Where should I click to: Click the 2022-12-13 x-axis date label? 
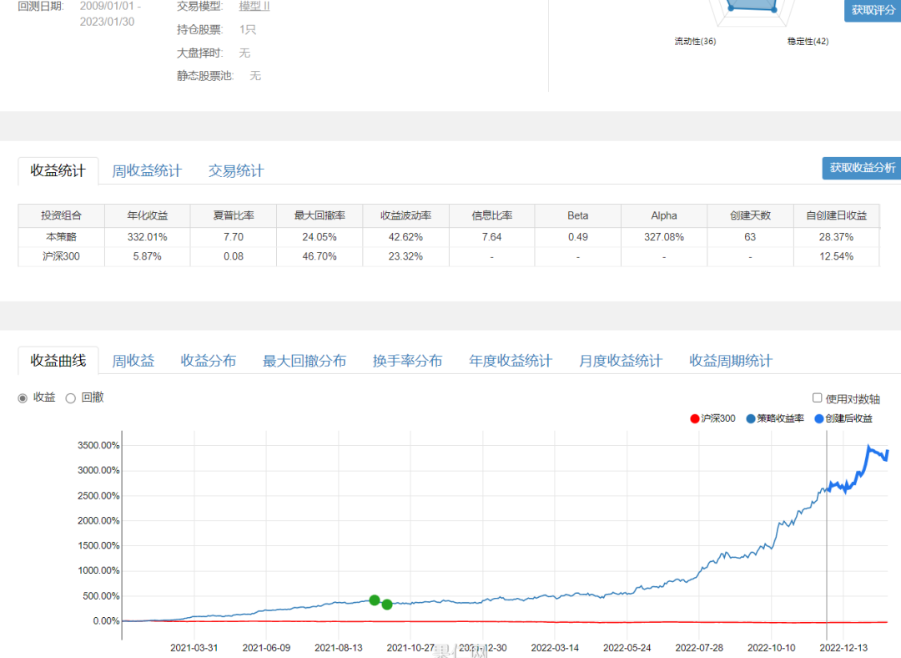(843, 648)
